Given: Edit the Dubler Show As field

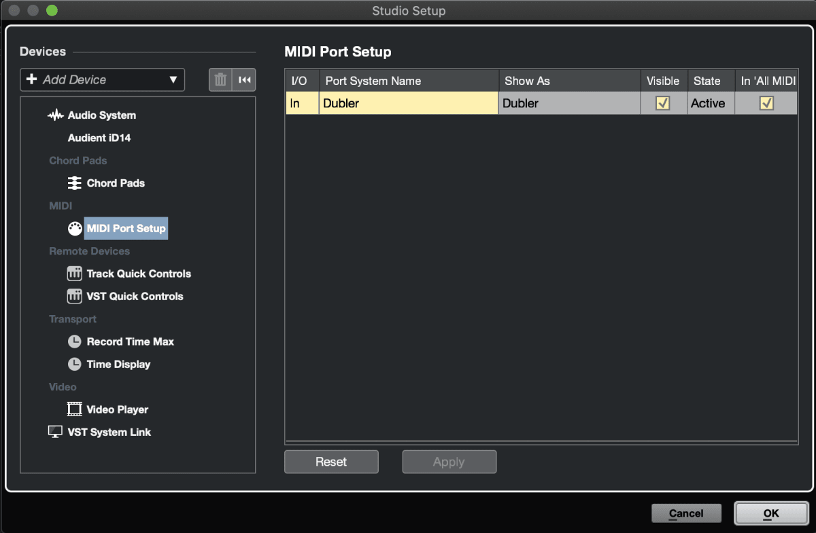Looking at the screenshot, I should 569,103.
